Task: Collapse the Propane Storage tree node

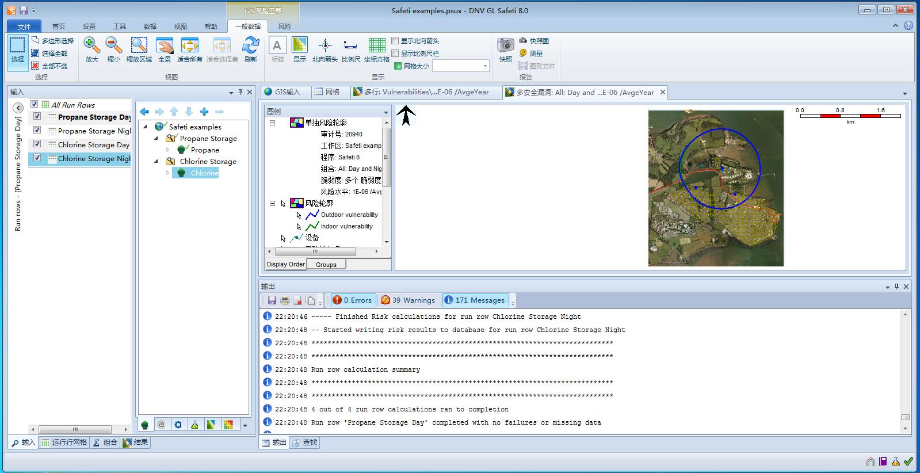Action: [x=156, y=138]
